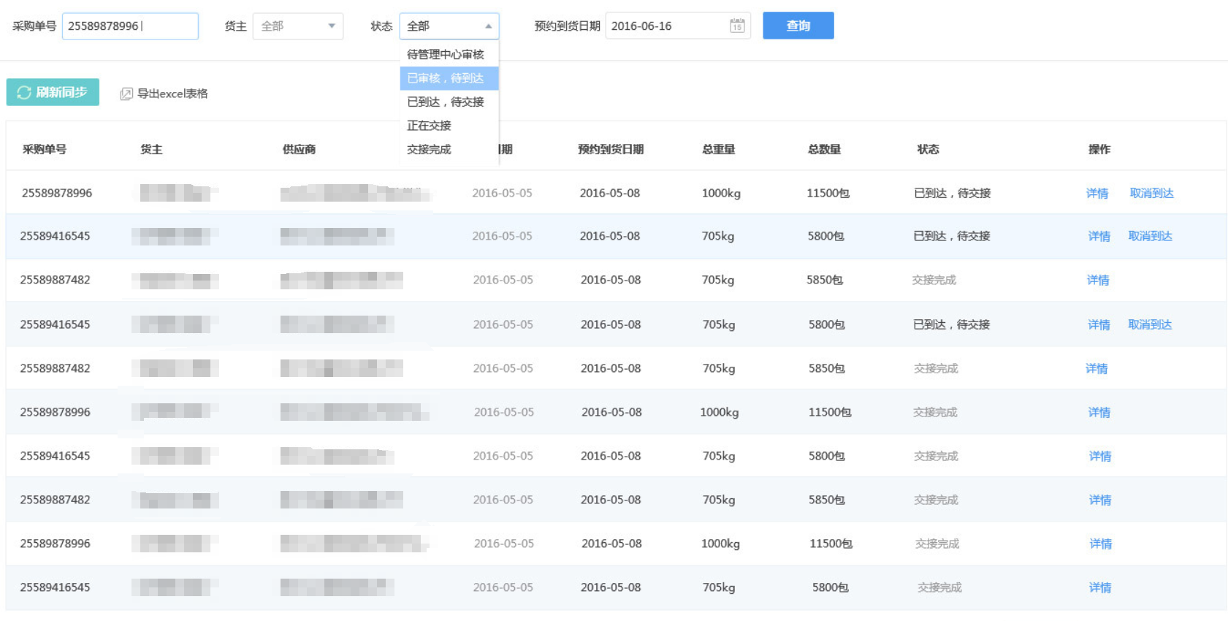This screenshot has width=1228, height=621.
Task: Click 取消到达 in first row 25589878996
Action: click(1152, 193)
